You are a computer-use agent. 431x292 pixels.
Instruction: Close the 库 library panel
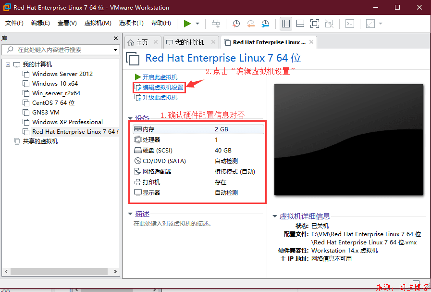116,38
